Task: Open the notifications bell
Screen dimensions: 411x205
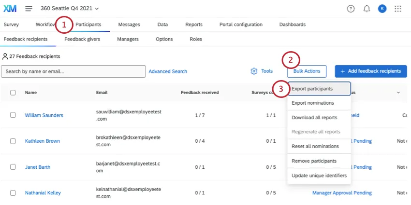Action: point(367,9)
